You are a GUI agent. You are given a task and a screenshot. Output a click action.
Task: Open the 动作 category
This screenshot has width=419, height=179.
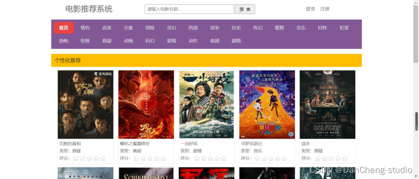[x=193, y=41]
